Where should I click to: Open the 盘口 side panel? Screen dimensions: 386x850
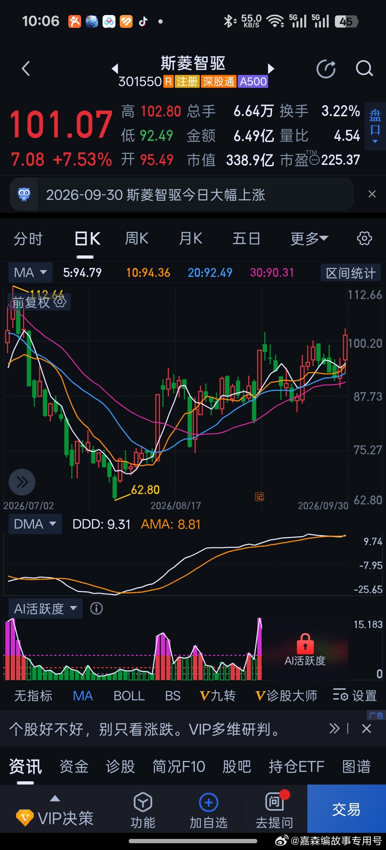click(375, 126)
